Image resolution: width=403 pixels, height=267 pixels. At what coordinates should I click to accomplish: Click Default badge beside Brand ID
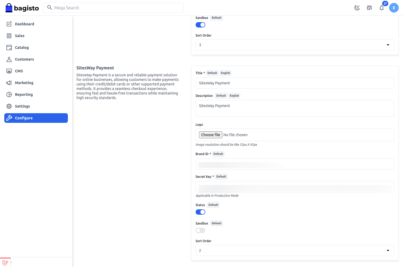click(218, 154)
